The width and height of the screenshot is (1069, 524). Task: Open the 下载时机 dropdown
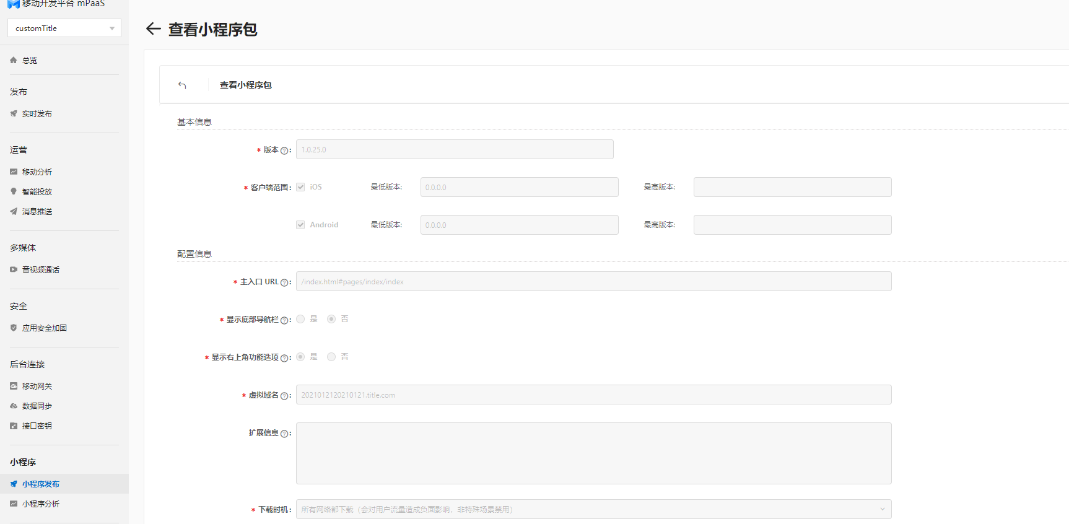click(x=594, y=509)
